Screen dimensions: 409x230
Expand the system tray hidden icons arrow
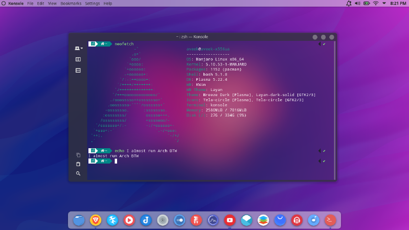coord(384,4)
